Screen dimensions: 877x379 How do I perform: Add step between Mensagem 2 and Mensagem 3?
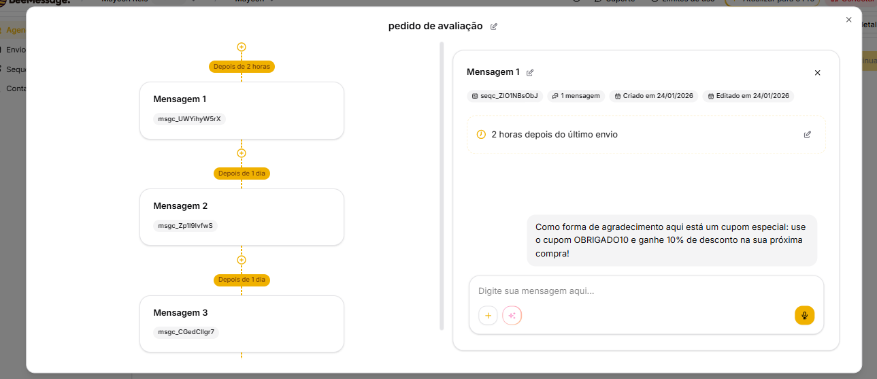242,260
